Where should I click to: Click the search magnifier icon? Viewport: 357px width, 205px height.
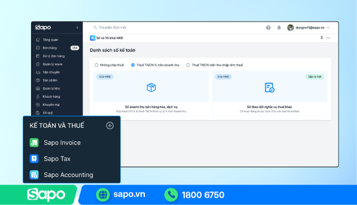tap(95, 27)
